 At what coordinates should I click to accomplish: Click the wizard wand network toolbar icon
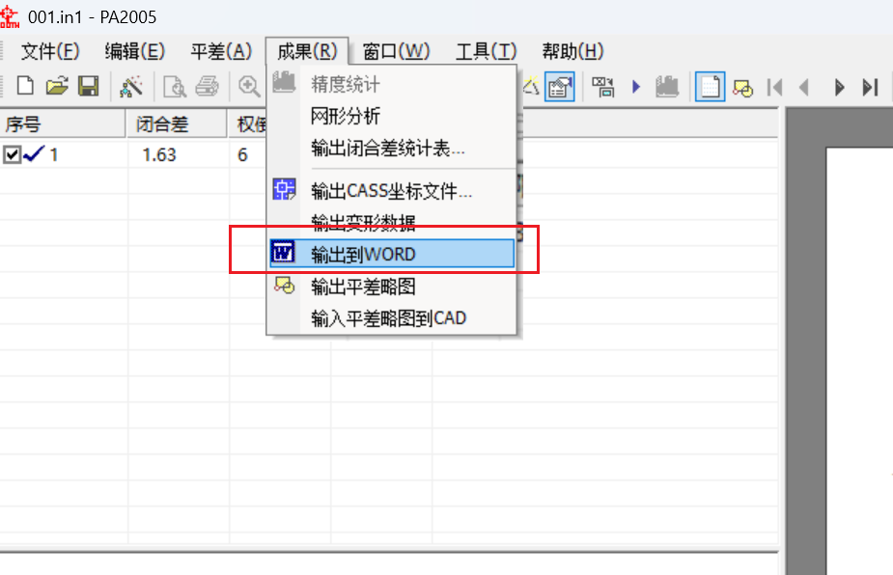[131, 87]
